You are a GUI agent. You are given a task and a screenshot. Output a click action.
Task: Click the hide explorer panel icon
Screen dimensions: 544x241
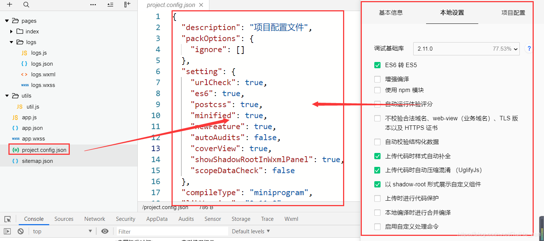[127, 4]
